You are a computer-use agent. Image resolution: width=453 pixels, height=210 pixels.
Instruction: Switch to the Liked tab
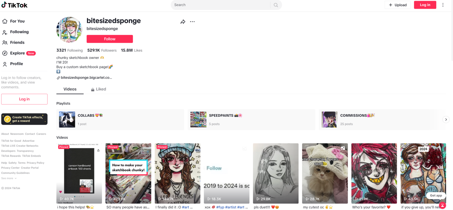coord(101,89)
